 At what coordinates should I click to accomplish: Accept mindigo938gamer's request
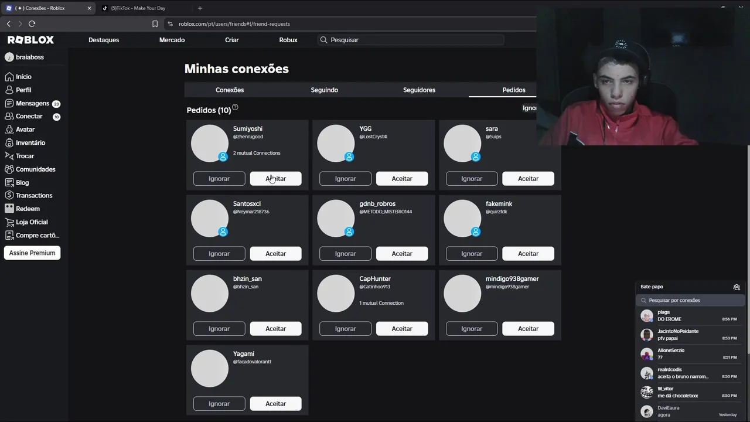point(528,329)
